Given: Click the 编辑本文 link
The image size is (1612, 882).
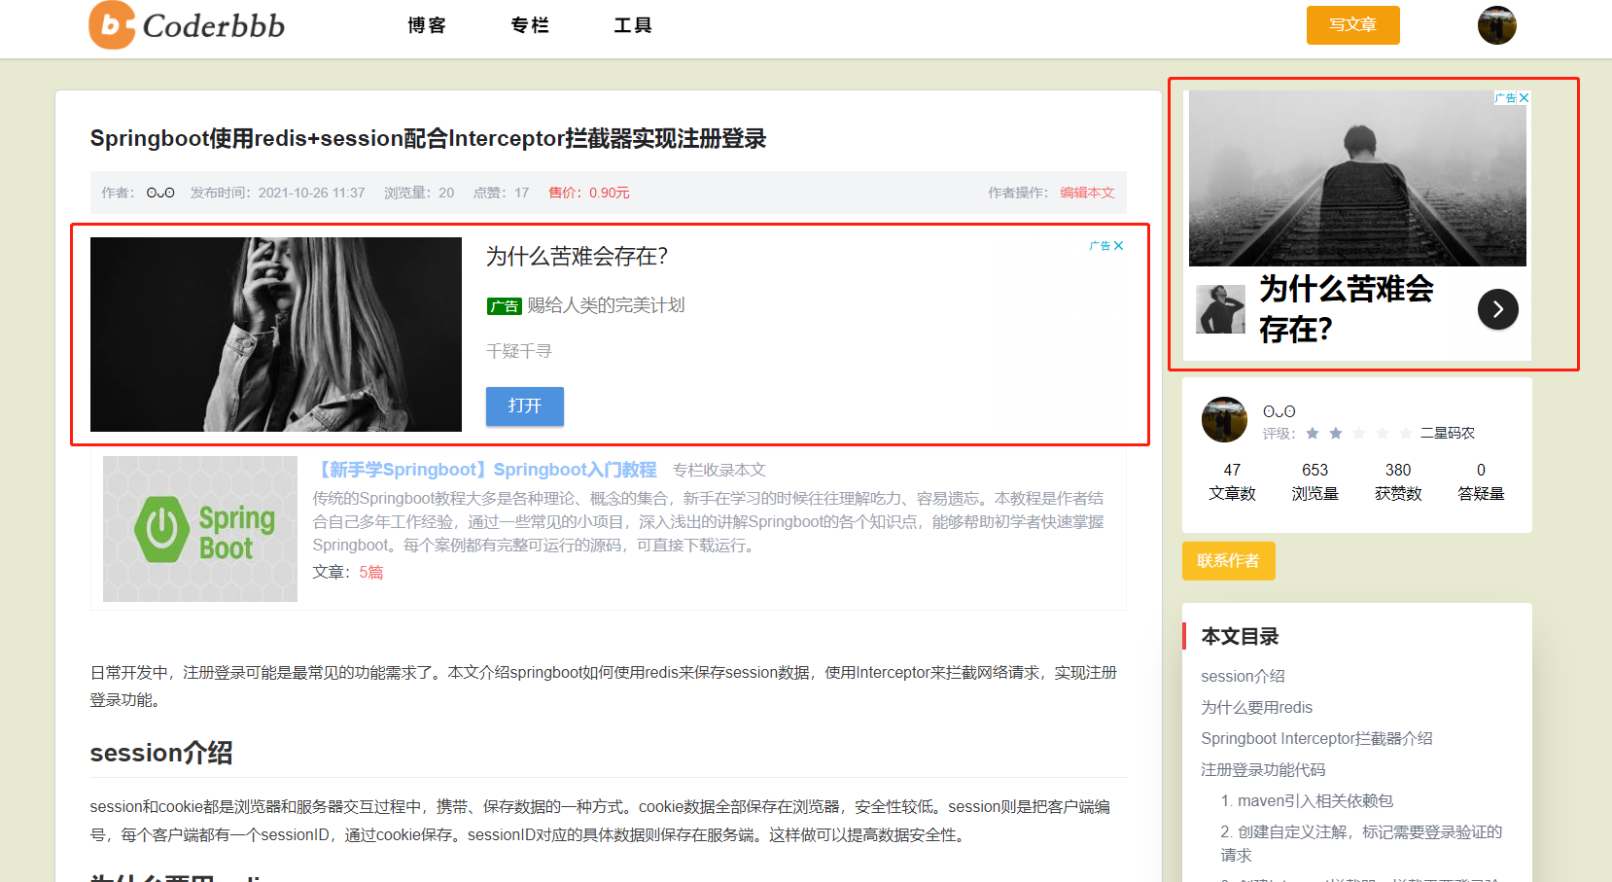Looking at the screenshot, I should tap(1087, 193).
